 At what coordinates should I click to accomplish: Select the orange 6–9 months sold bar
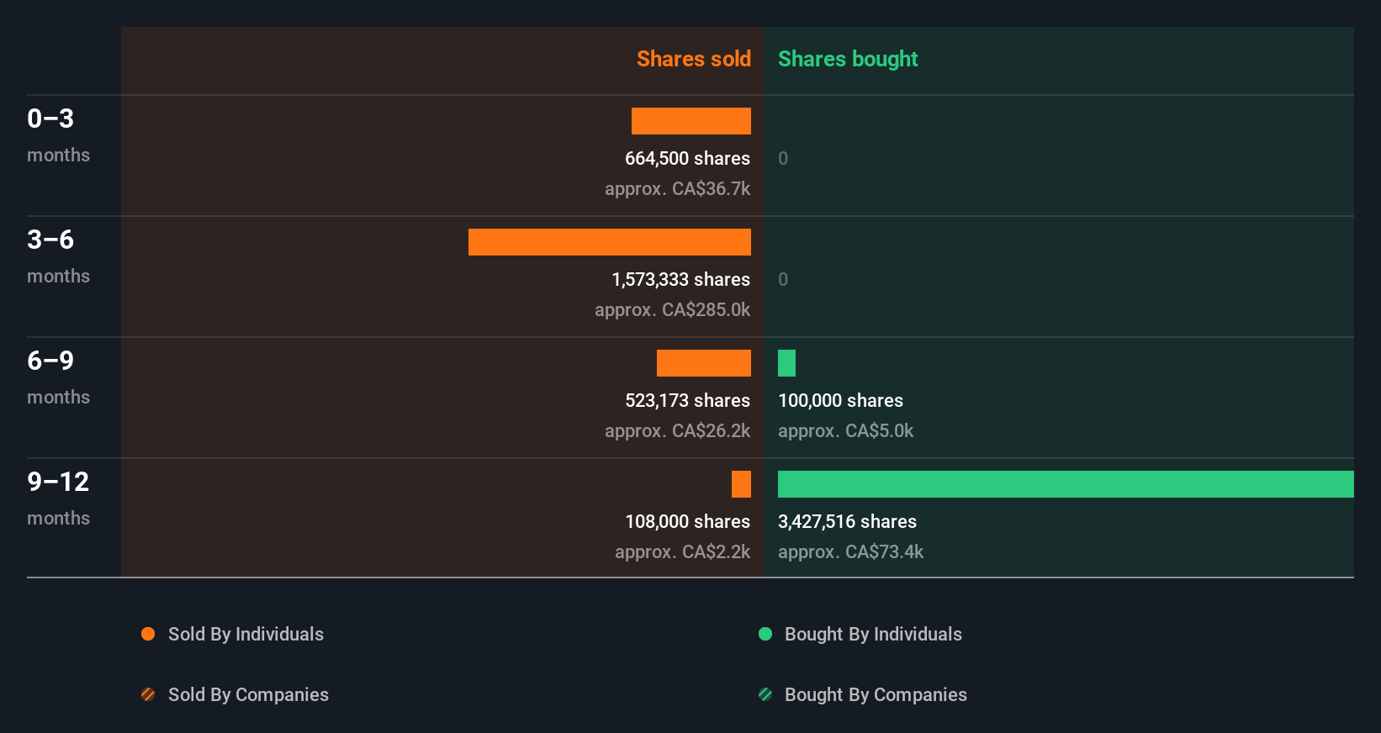coord(704,363)
